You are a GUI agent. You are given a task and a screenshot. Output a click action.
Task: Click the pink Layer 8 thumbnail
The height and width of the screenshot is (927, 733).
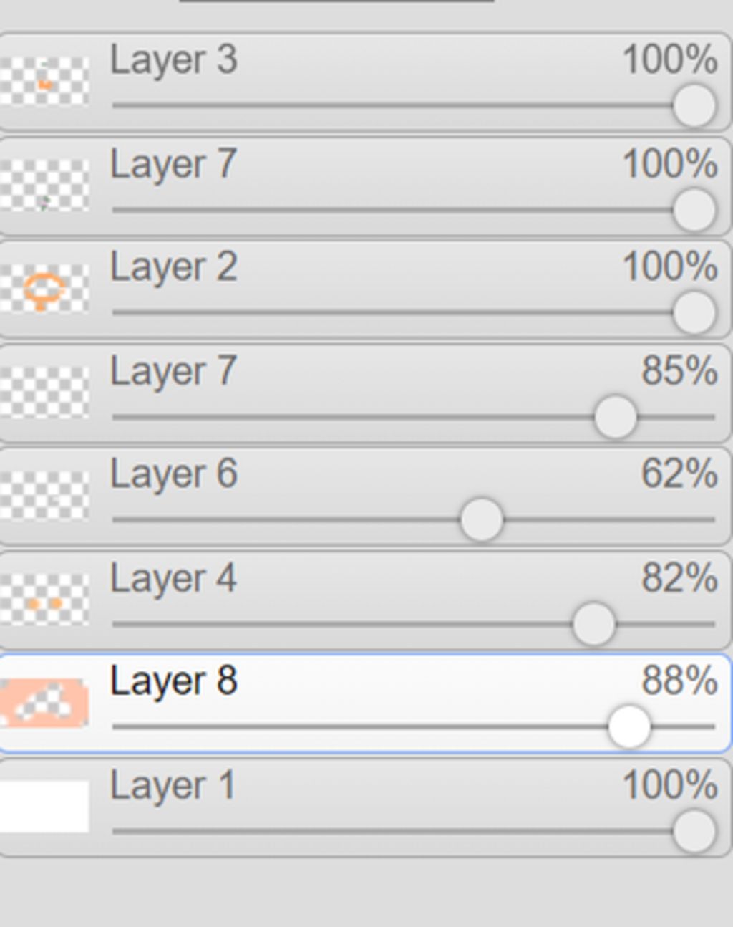pos(44,703)
